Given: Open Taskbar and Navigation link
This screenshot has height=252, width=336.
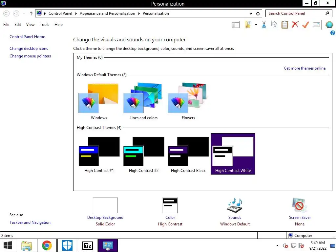Looking at the screenshot, I should tap(30, 222).
